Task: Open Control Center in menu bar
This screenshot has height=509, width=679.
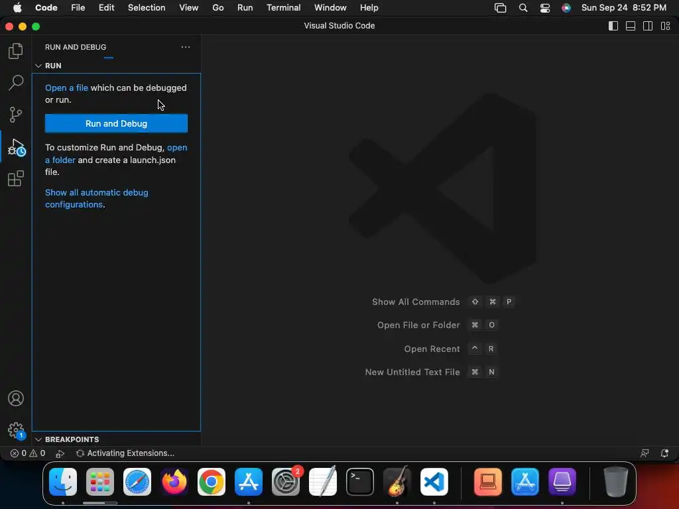Action: [x=545, y=8]
